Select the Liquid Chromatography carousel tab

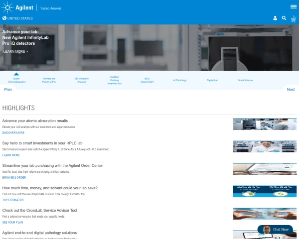tap(16, 80)
